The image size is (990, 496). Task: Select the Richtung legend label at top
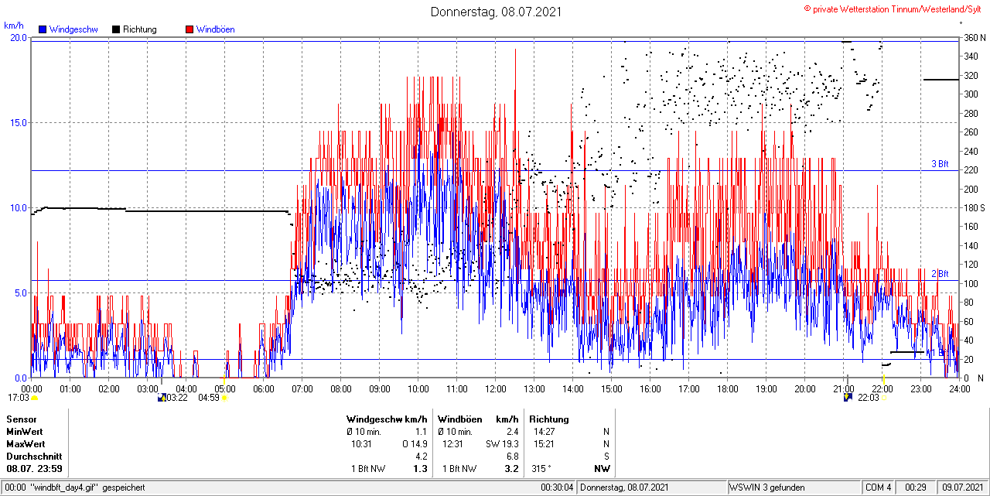(140, 29)
